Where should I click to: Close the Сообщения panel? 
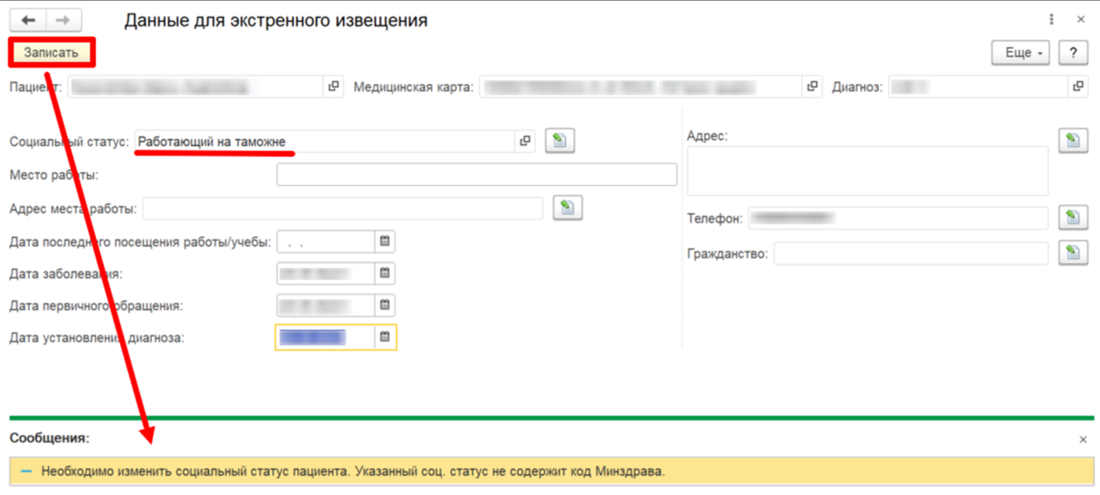point(1083,440)
